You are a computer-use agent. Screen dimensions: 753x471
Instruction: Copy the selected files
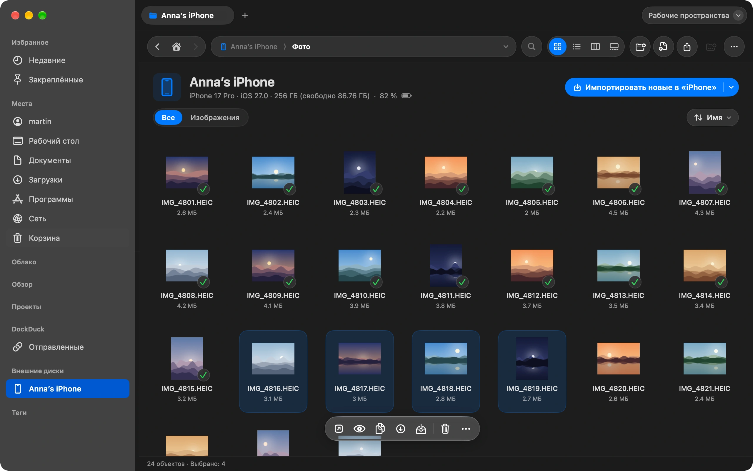pos(380,429)
